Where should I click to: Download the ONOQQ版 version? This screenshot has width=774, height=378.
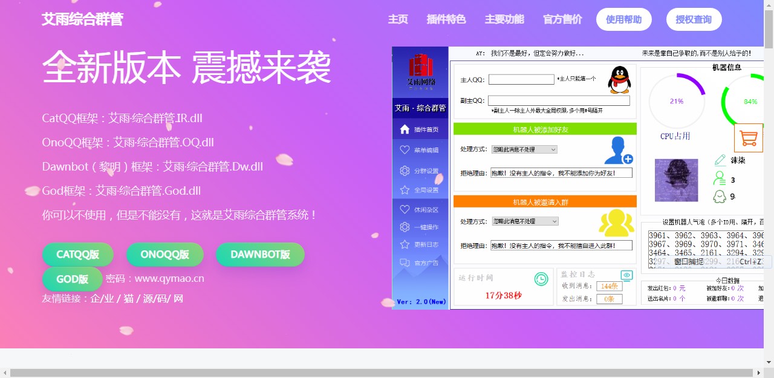(x=165, y=255)
